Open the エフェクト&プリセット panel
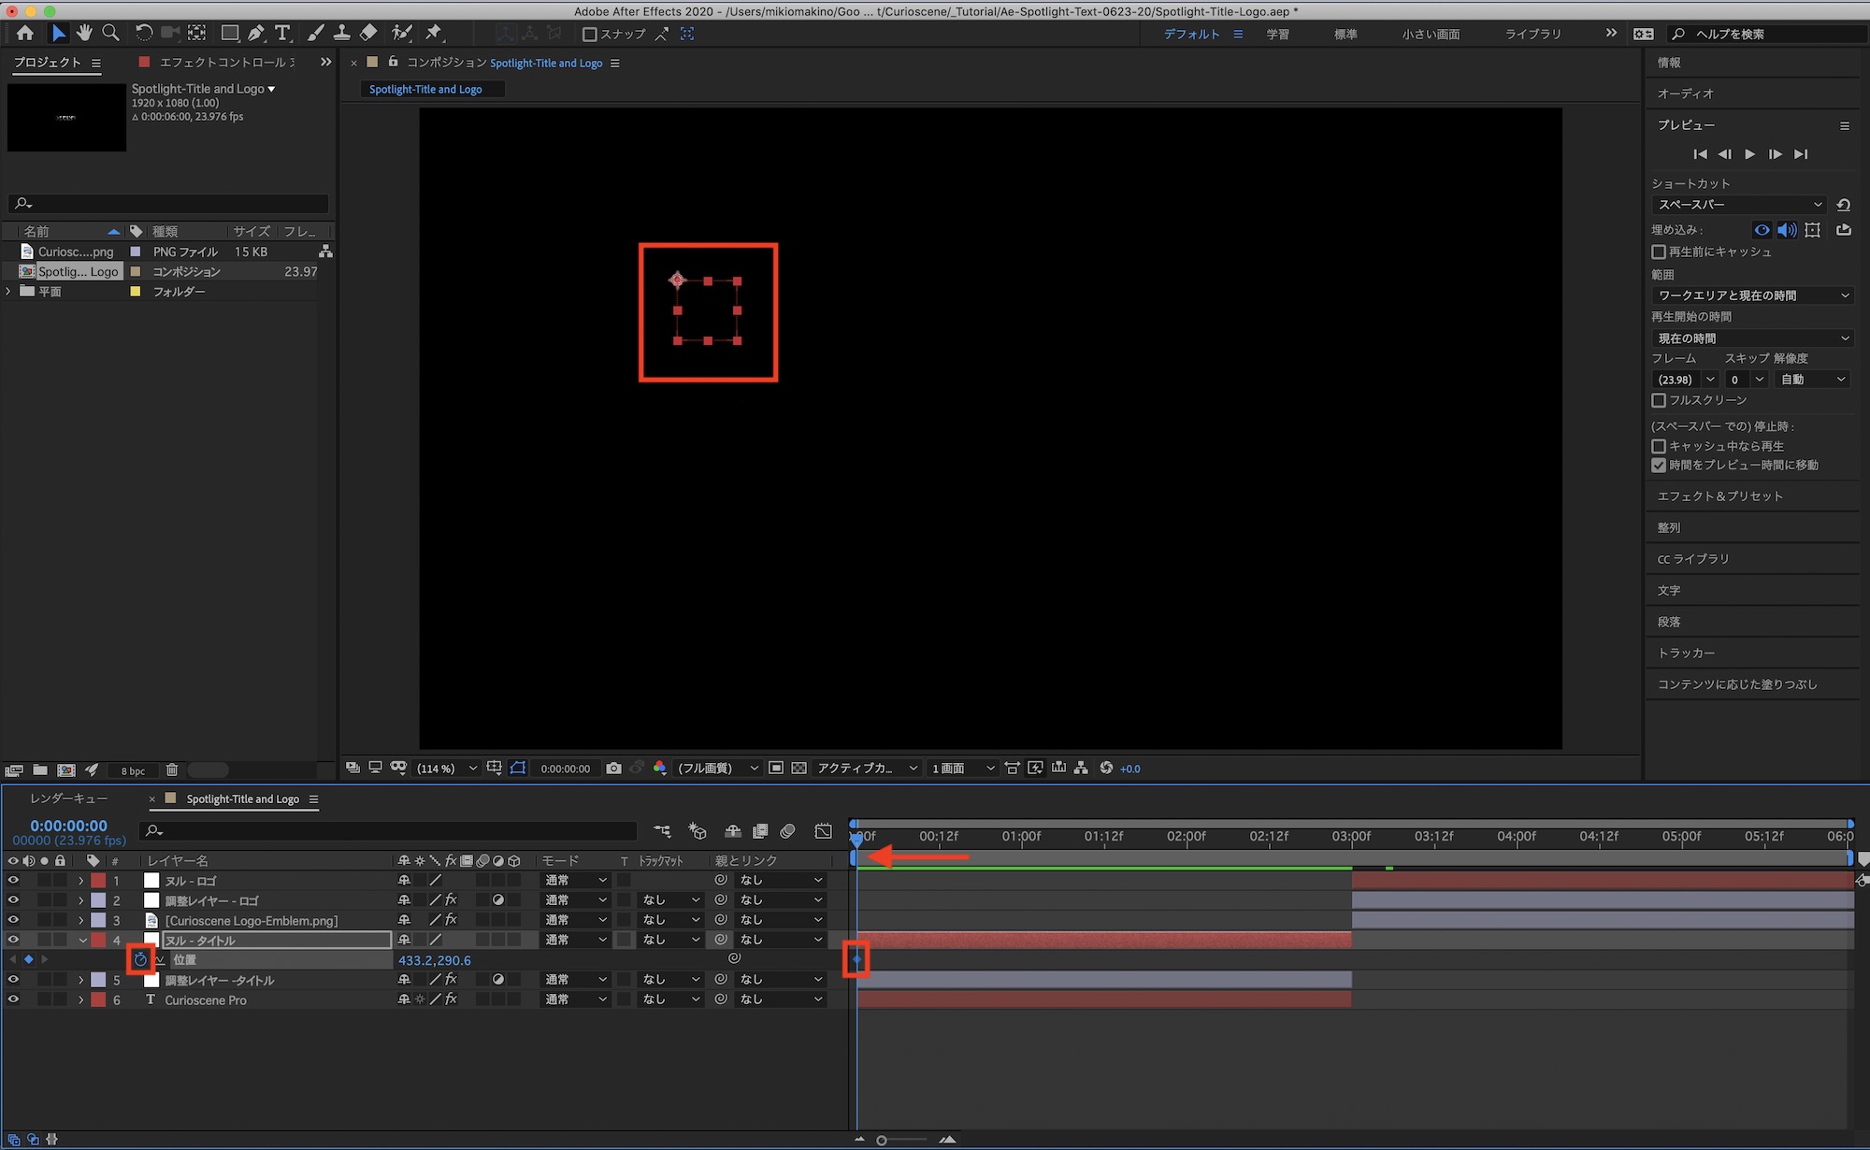 (1719, 496)
